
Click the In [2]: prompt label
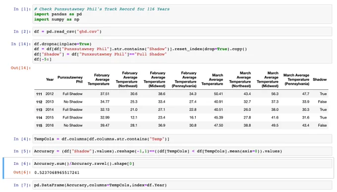(x=22, y=31)
